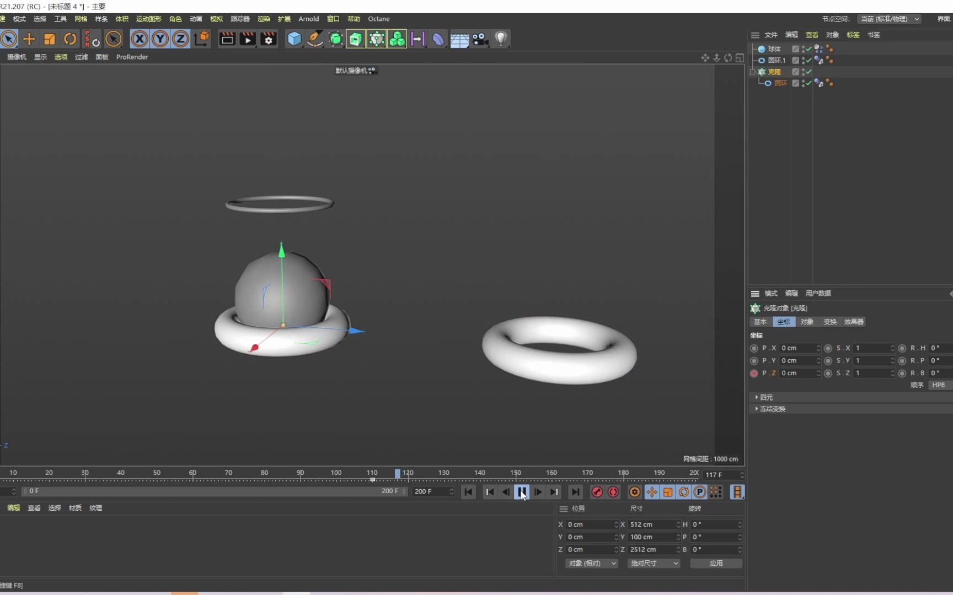Pause playback with the pause button

tap(522, 492)
